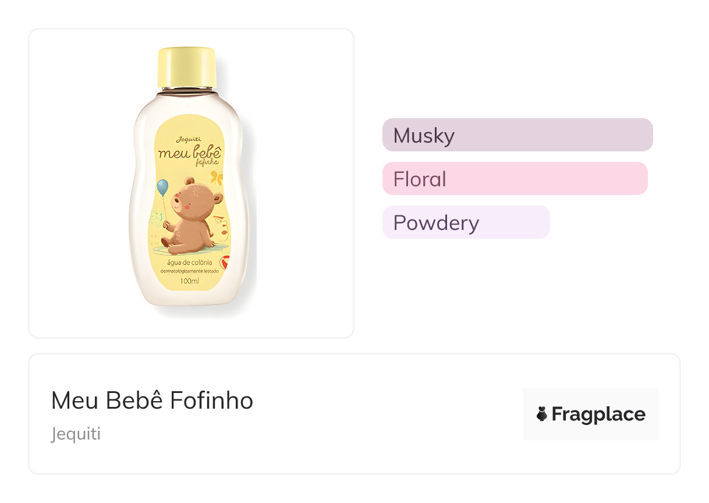Click the blue balloon on the label
Screen dimensions: 709x503
pyautogui.click(x=162, y=187)
